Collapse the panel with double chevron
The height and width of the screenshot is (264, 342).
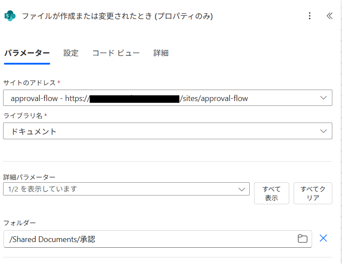tap(330, 16)
